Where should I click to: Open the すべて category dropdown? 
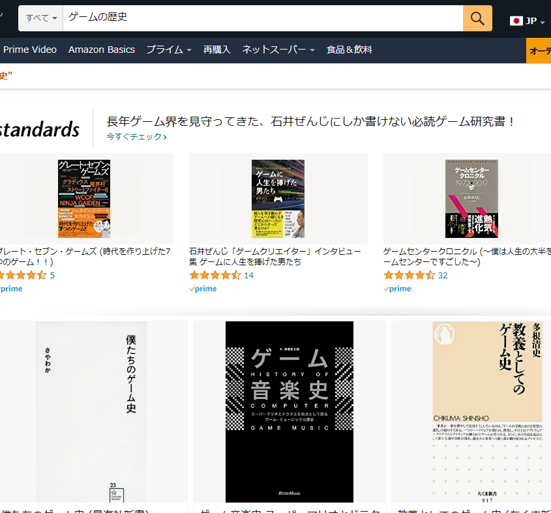pyautogui.click(x=41, y=18)
